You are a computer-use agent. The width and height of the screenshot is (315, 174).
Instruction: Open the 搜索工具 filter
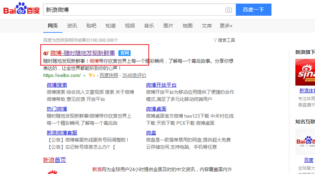[224, 40]
